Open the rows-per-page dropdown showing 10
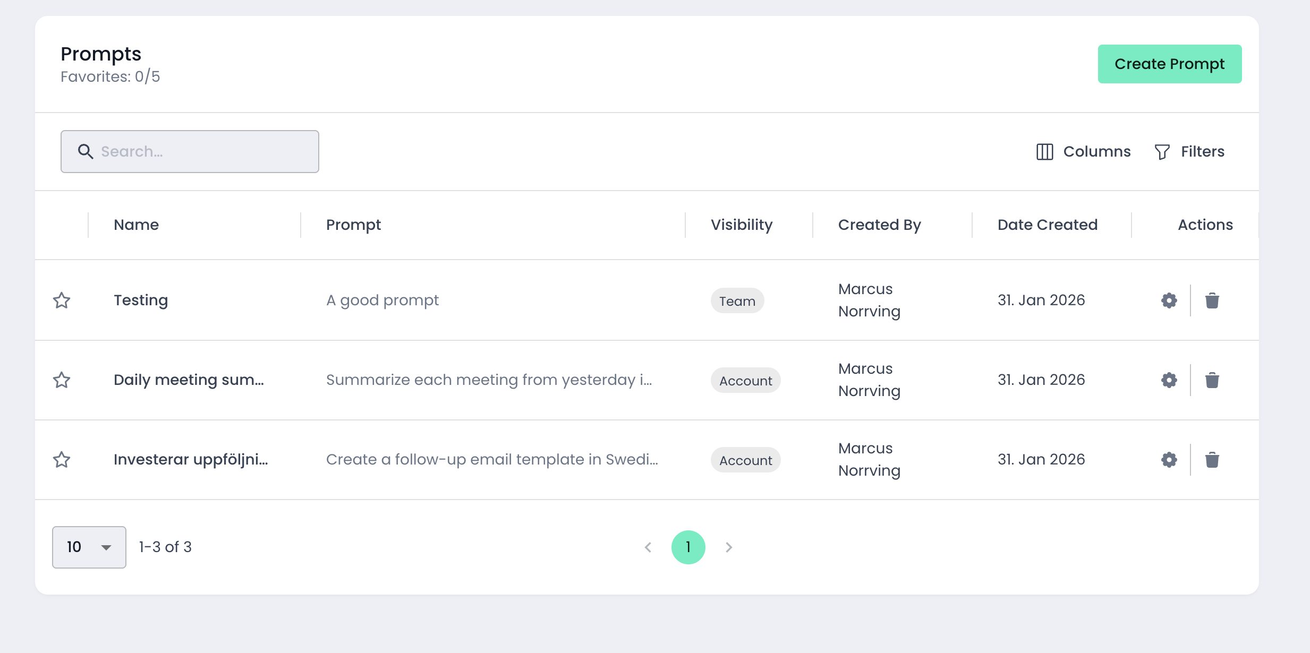1310x653 pixels. coord(89,547)
